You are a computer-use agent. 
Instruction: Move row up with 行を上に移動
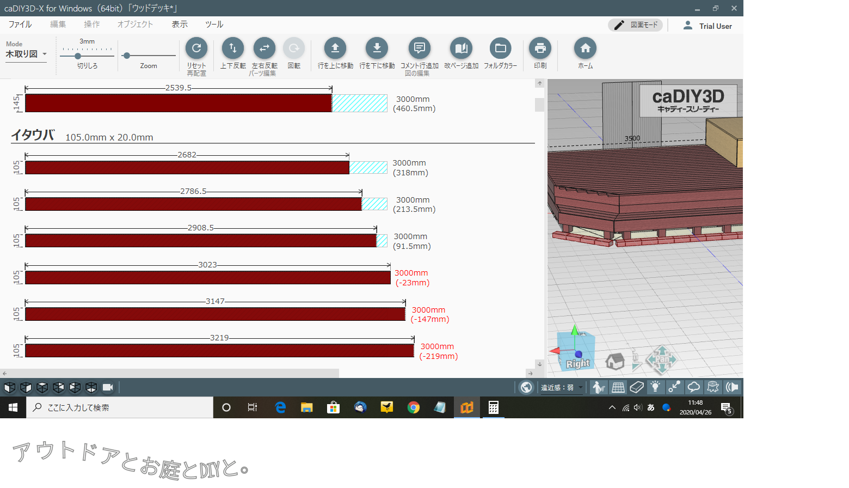click(x=335, y=48)
